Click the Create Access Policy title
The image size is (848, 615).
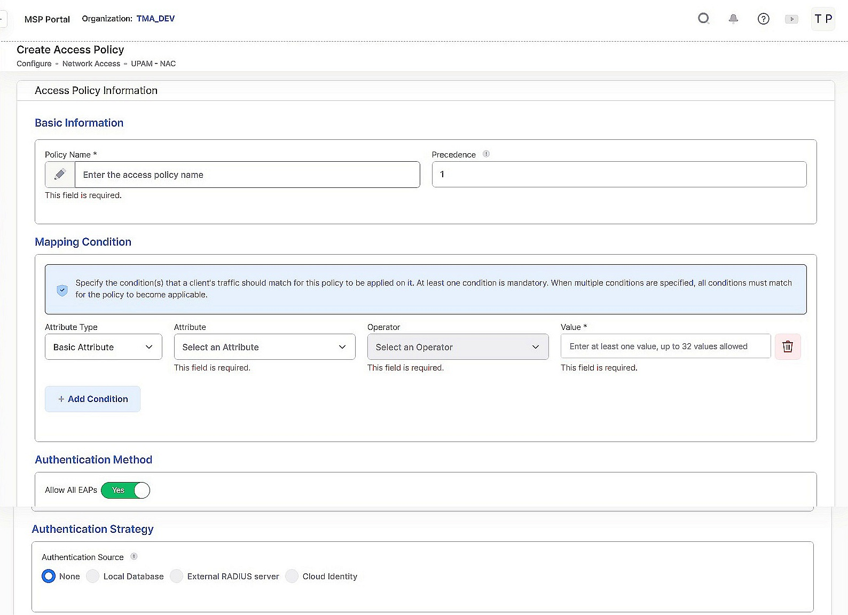(x=70, y=50)
